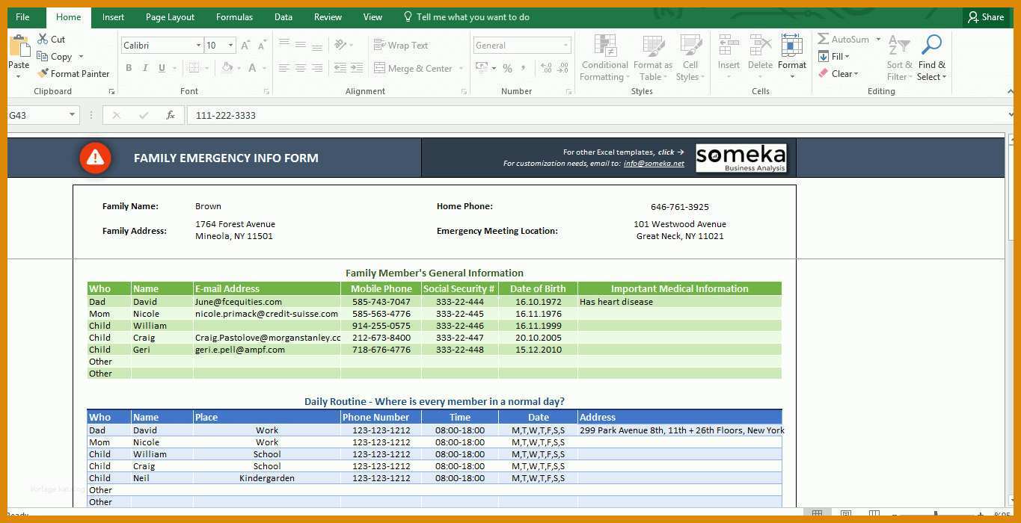Toggle Middle Align vertical alignment
1021x523 pixels.
pos(301,44)
